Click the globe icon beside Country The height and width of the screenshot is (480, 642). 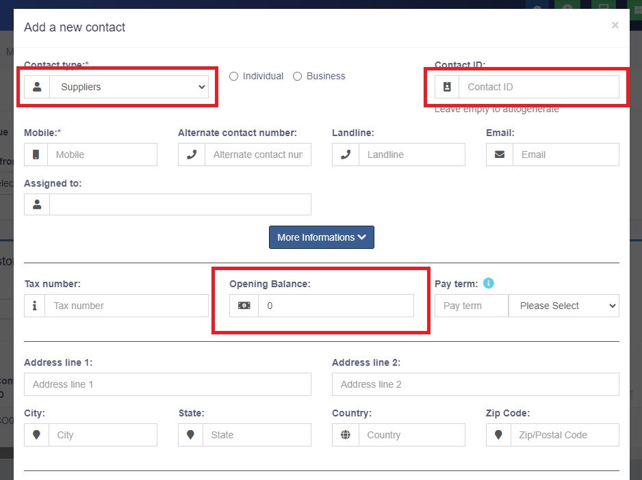tap(346, 435)
